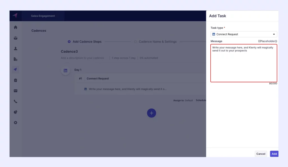Expand the Task type Connect Request dropdown
Viewport: 288px width, 167px height.
[x=244, y=34]
